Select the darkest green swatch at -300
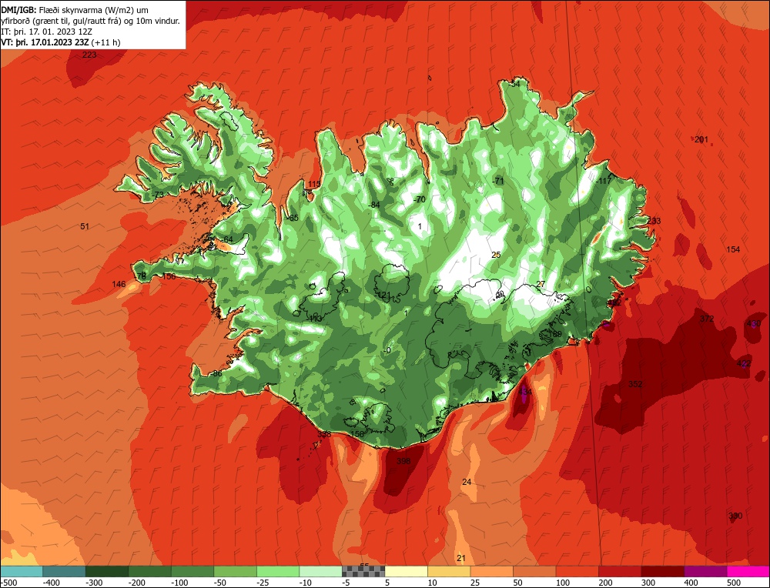 106,571
